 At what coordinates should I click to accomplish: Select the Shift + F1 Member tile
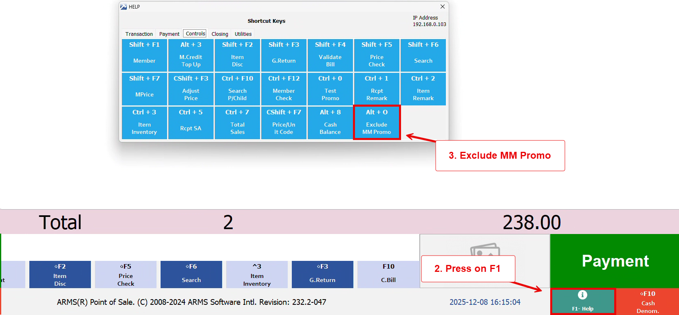[x=144, y=55]
